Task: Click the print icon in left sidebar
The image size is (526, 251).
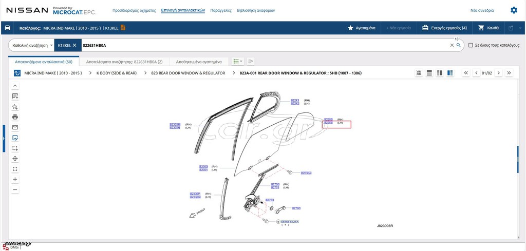Action: tap(15, 117)
